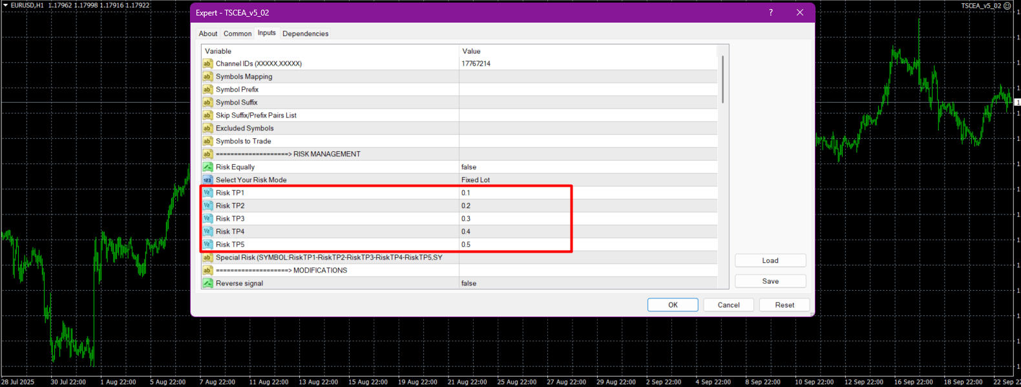
Task: Click the Select Your Risk Mode enum icon
Action: (x=207, y=180)
